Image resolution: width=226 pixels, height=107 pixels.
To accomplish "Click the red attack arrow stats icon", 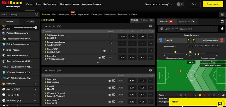I will 190,95.
